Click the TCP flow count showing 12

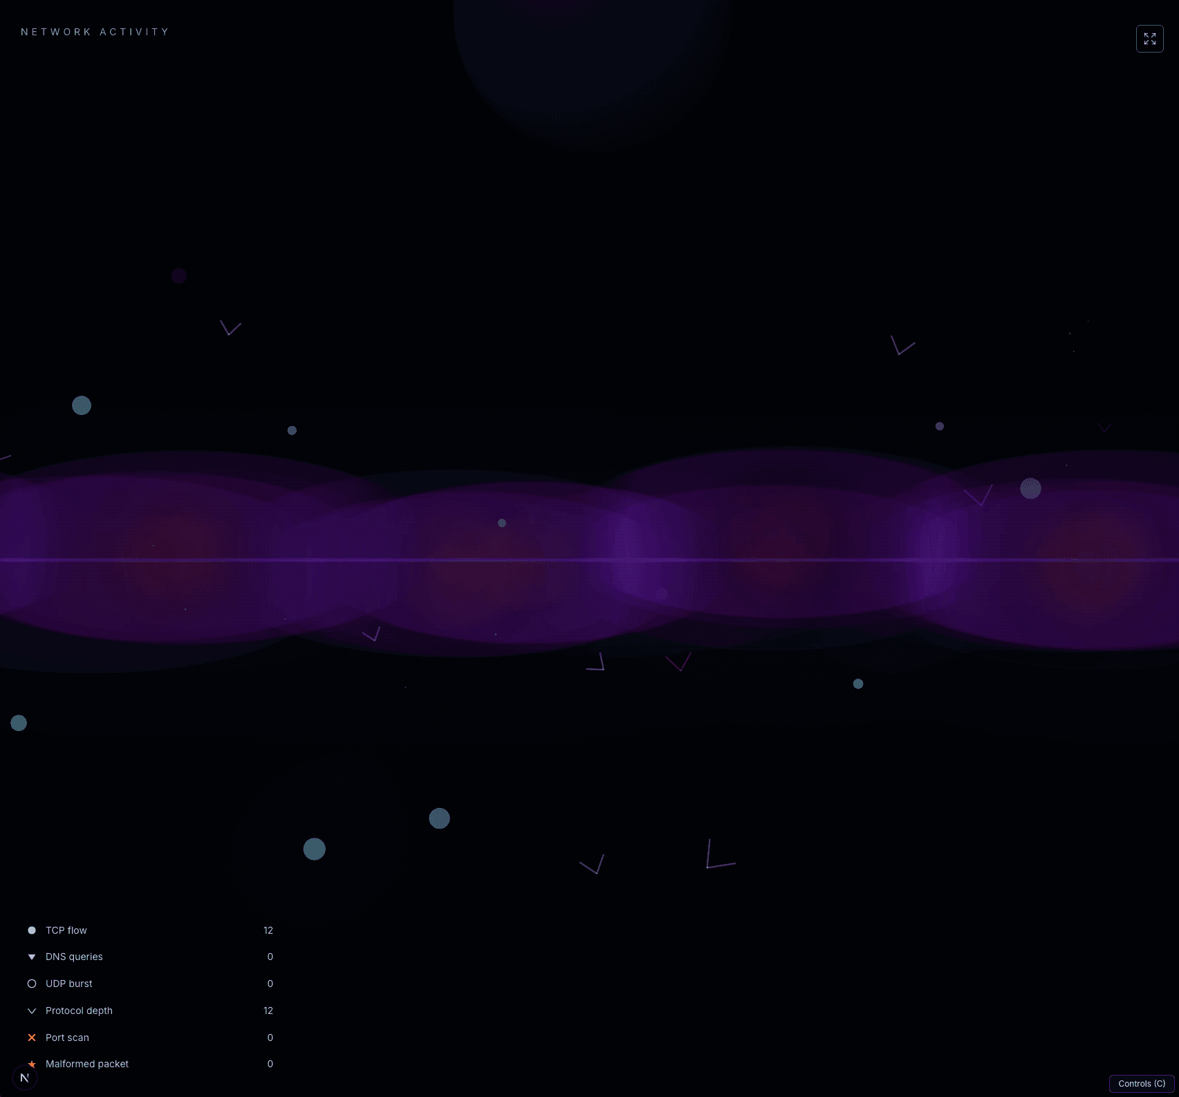pos(268,930)
